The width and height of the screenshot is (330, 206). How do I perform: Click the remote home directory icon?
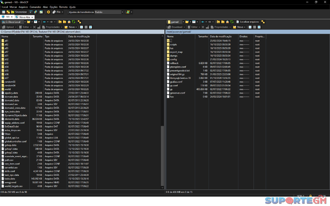tap(227, 22)
